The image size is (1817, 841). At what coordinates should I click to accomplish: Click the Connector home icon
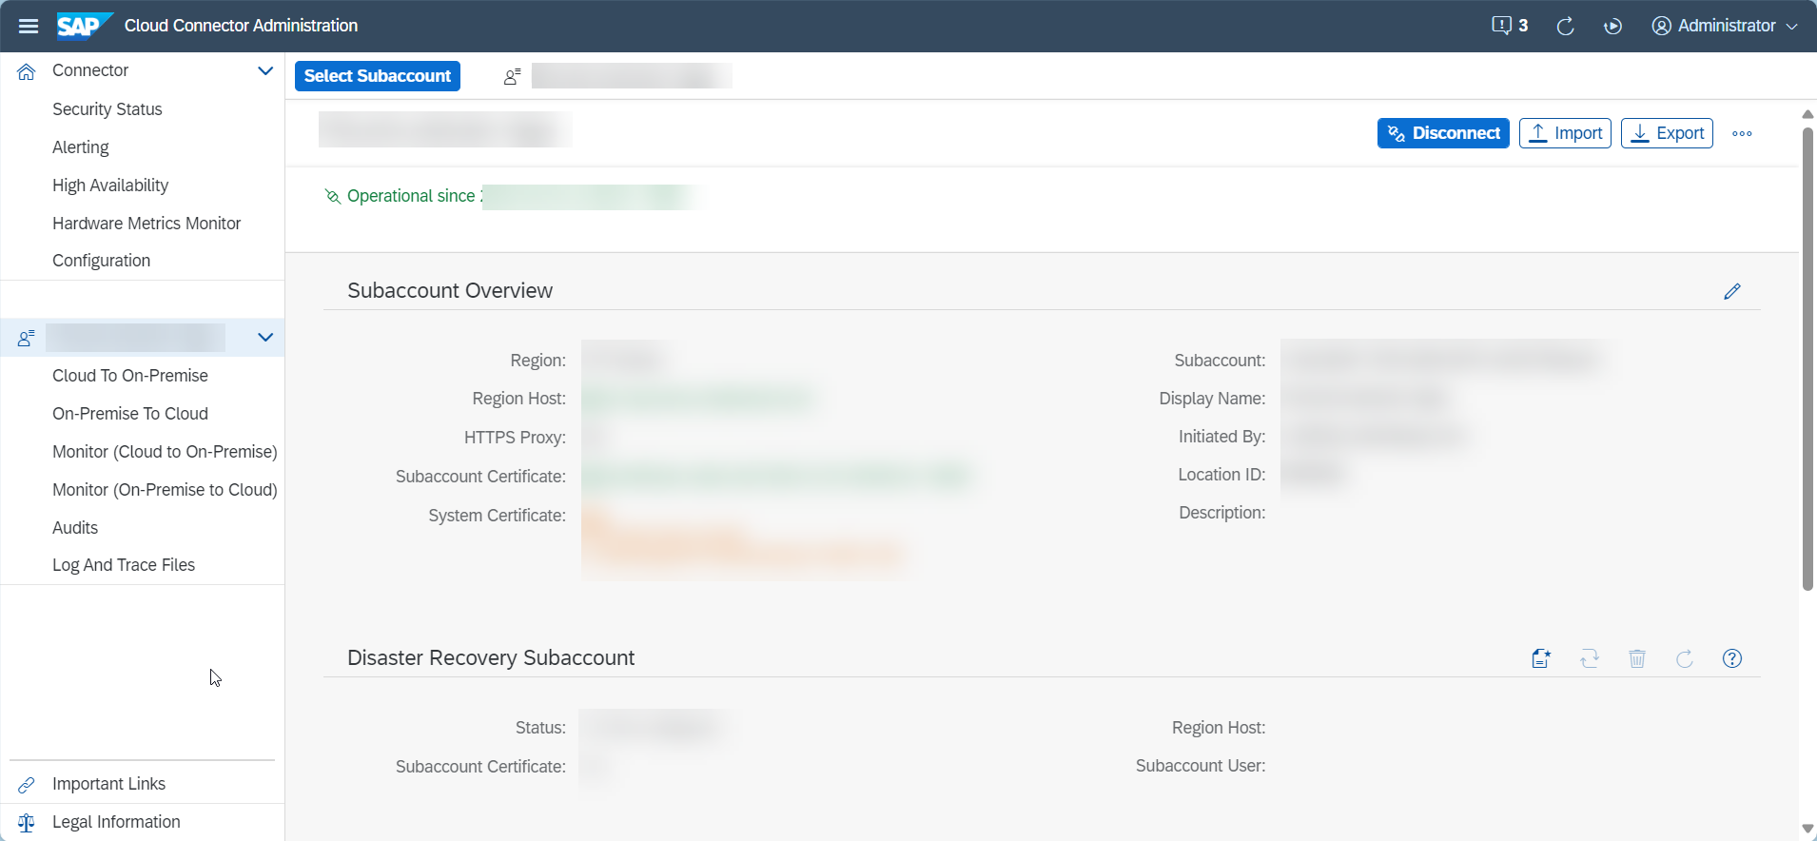tap(27, 71)
